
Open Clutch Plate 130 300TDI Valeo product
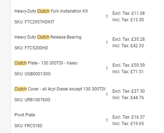click(46, 63)
